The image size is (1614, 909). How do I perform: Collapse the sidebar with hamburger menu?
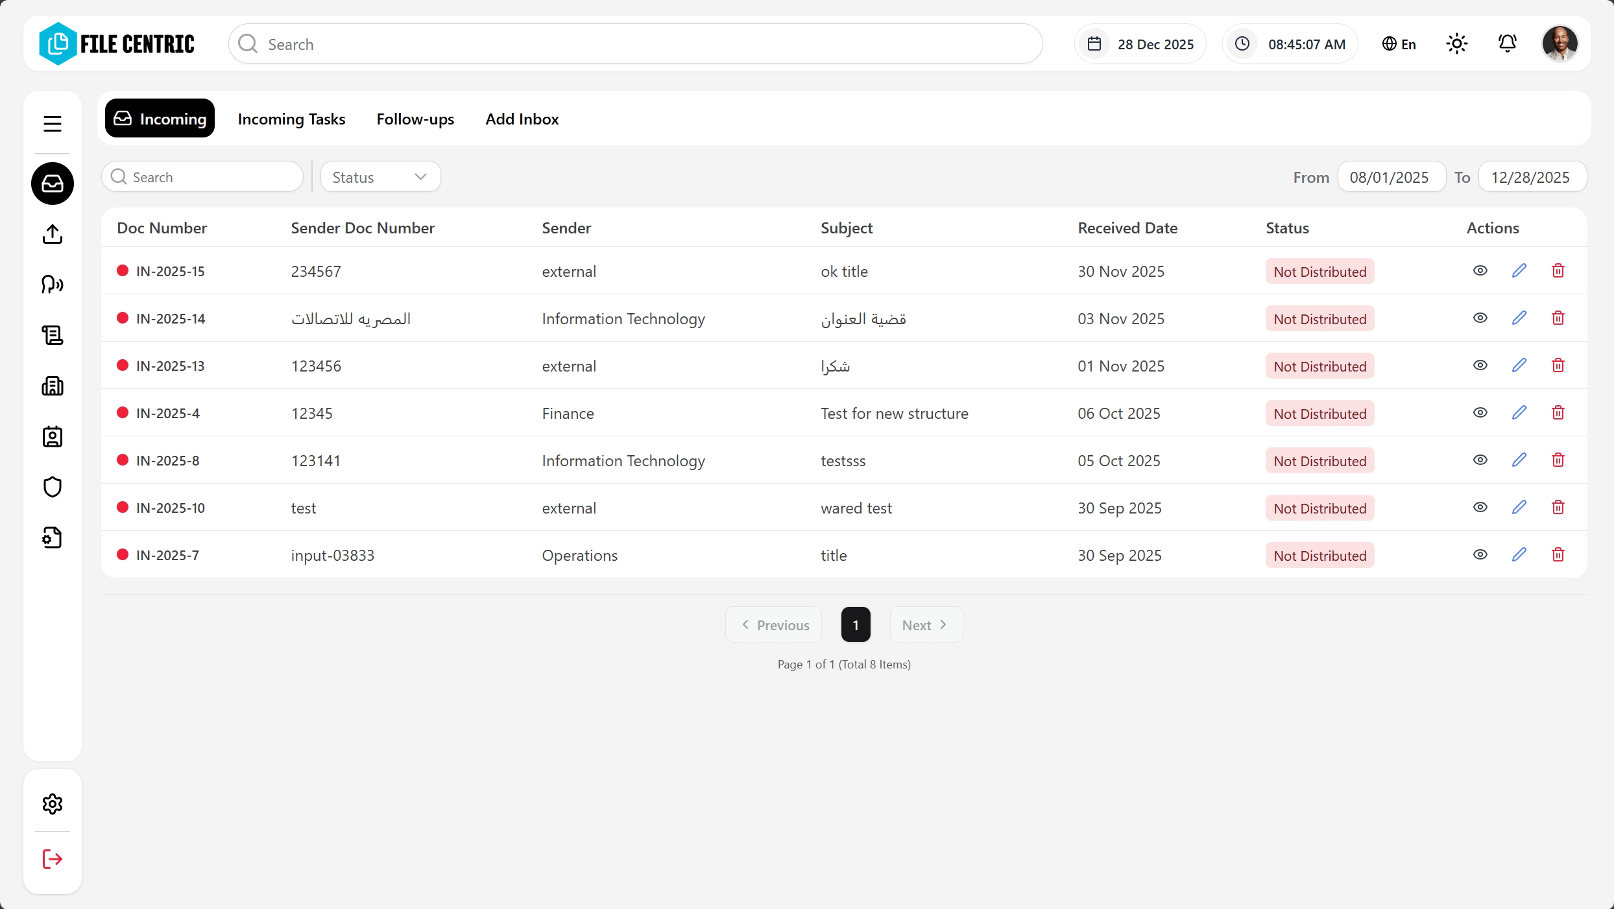[52, 123]
